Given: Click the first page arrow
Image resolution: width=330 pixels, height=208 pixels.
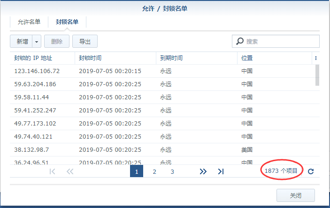Looking at the screenshot, I should pos(52,171).
